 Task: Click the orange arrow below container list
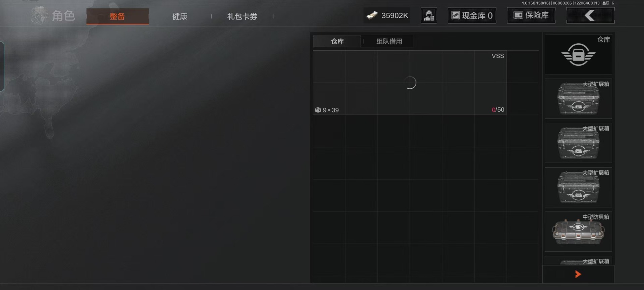tap(578, 274)
